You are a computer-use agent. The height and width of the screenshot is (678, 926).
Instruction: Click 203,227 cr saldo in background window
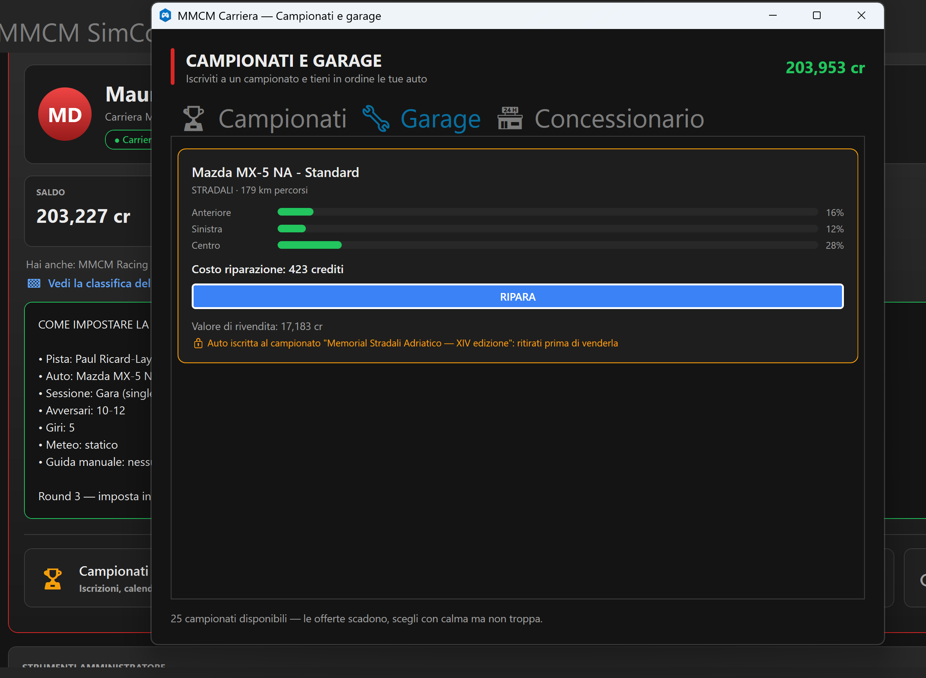(83, 216)
